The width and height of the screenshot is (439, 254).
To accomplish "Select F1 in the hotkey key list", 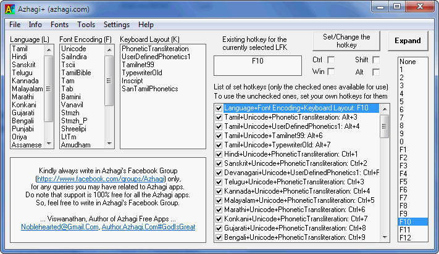I will (x=412, y=150).
